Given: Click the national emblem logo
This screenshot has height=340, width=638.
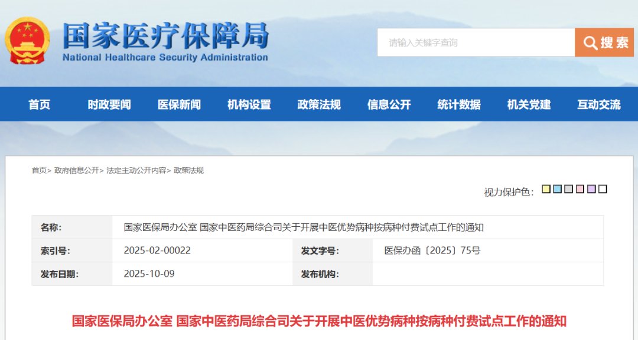Looking at the screenshot, I should point(28,40).
